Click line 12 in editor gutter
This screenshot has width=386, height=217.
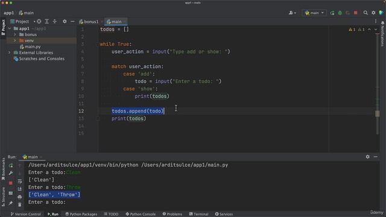click(x=81, y=111)
